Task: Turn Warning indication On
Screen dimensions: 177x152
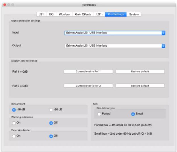Action: pos(14,123)
